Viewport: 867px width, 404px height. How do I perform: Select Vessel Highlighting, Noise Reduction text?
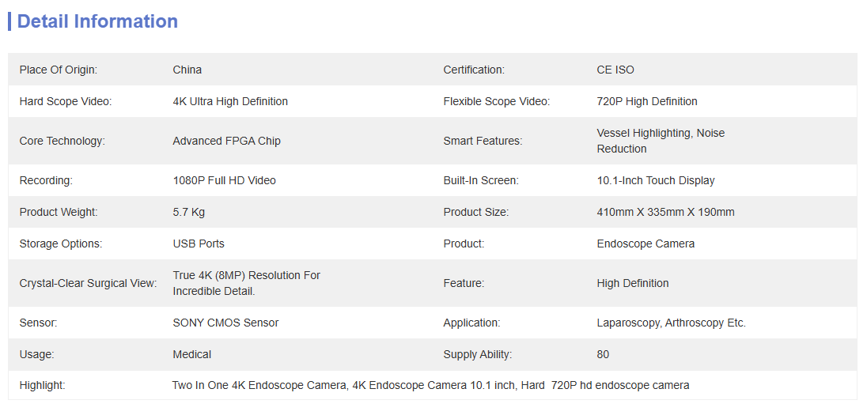click(x=661, y=141)
